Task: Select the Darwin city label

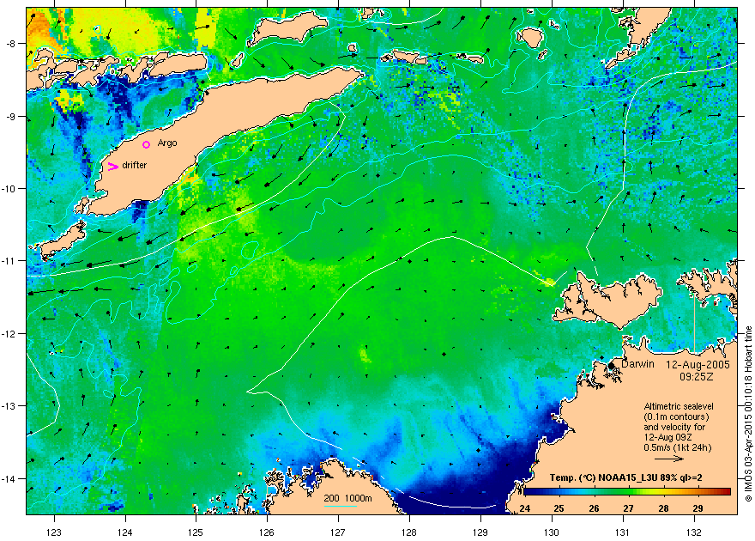Action: 637,364
